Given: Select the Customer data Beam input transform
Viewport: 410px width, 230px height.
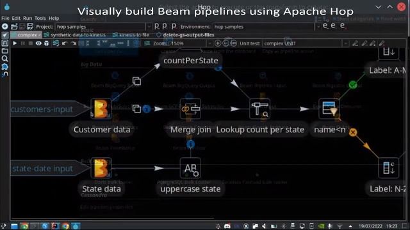Looking at the screenshot, I should 101,109.
